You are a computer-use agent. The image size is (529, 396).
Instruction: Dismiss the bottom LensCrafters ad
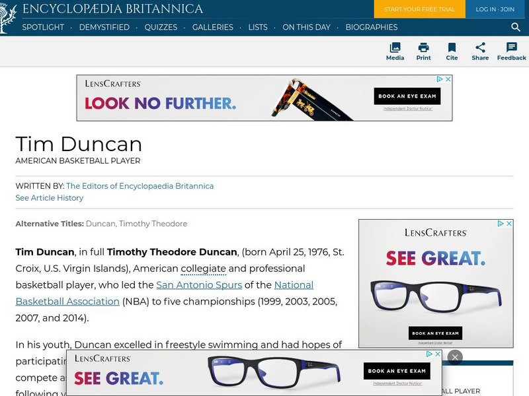coord(456,356)
